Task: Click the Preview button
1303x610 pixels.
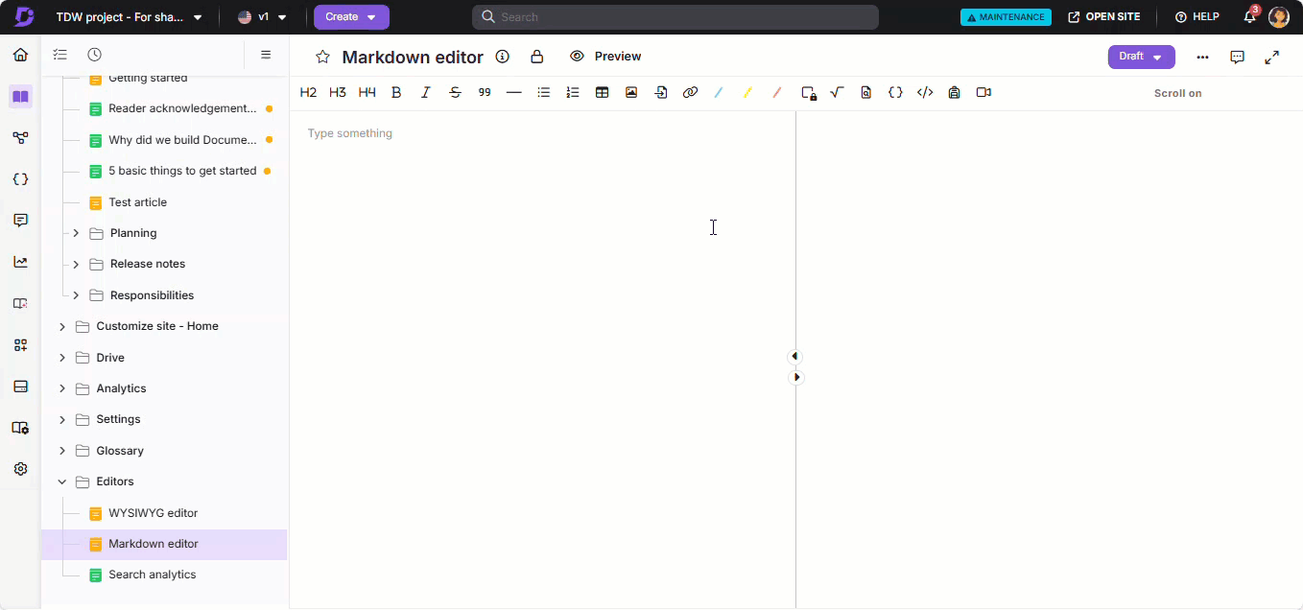Action: 605,57
